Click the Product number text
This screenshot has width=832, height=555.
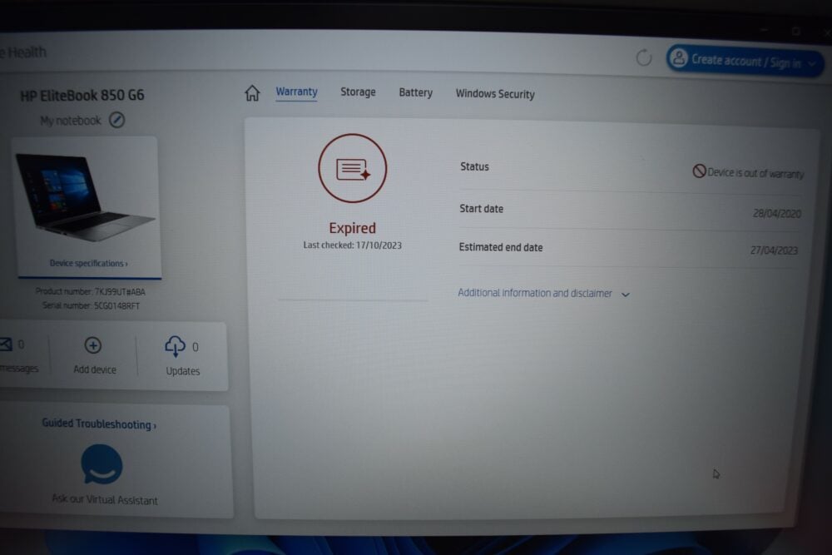[x=90, y=291]
